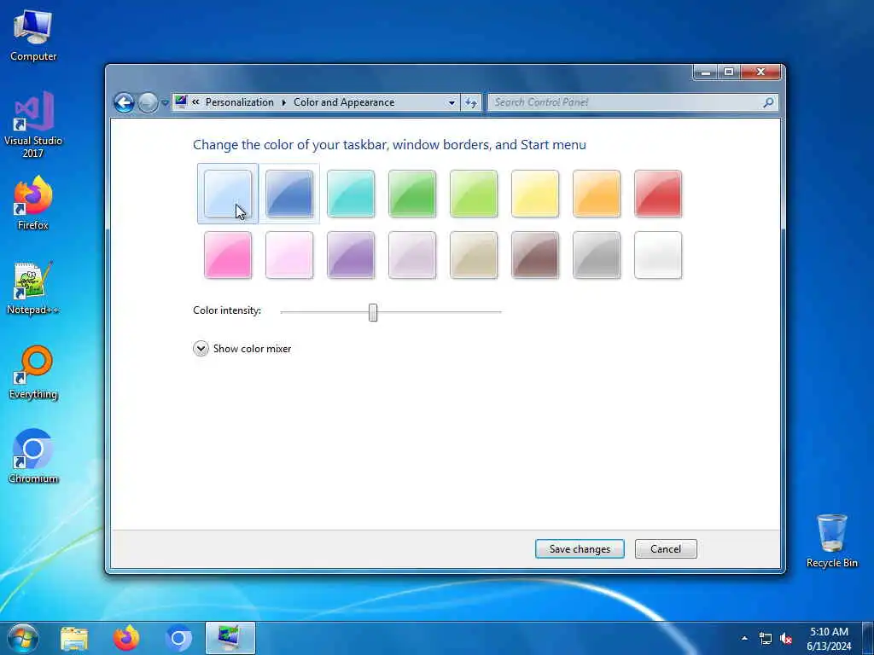874x655 pixels.
Task: Click the Color intensity slider handle
Action: pyautogui.click(x=373, y=312)
